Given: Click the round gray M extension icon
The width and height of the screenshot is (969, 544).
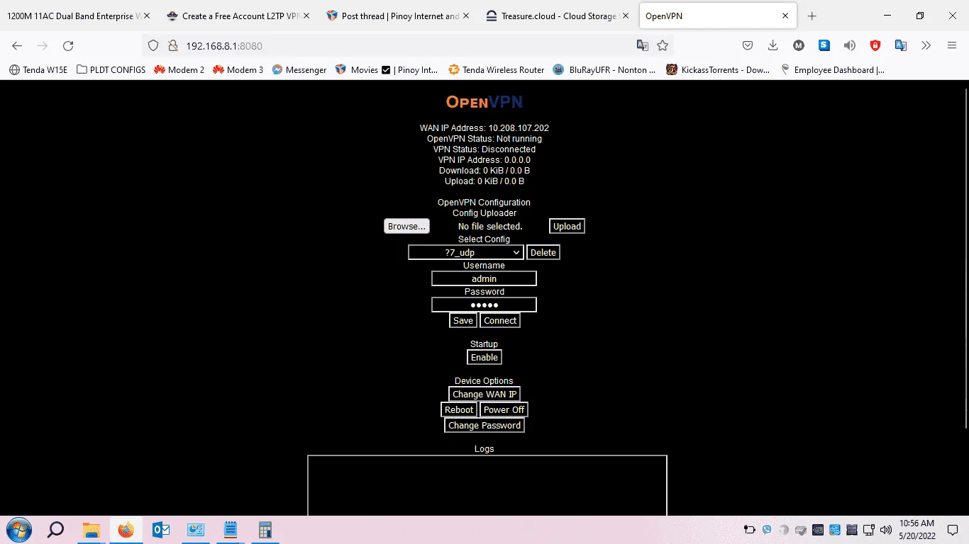Looking at the screenshot, I should tap(799, 45).
